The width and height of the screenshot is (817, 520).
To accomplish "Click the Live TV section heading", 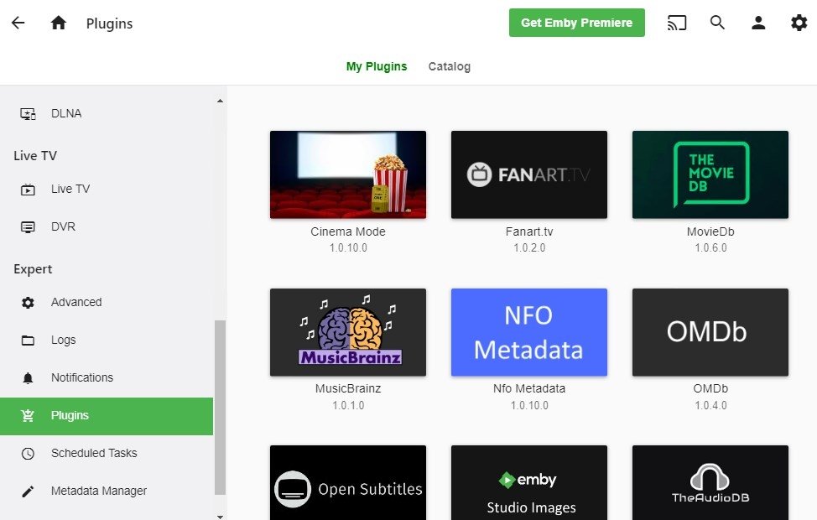I will tap(35, 156).
